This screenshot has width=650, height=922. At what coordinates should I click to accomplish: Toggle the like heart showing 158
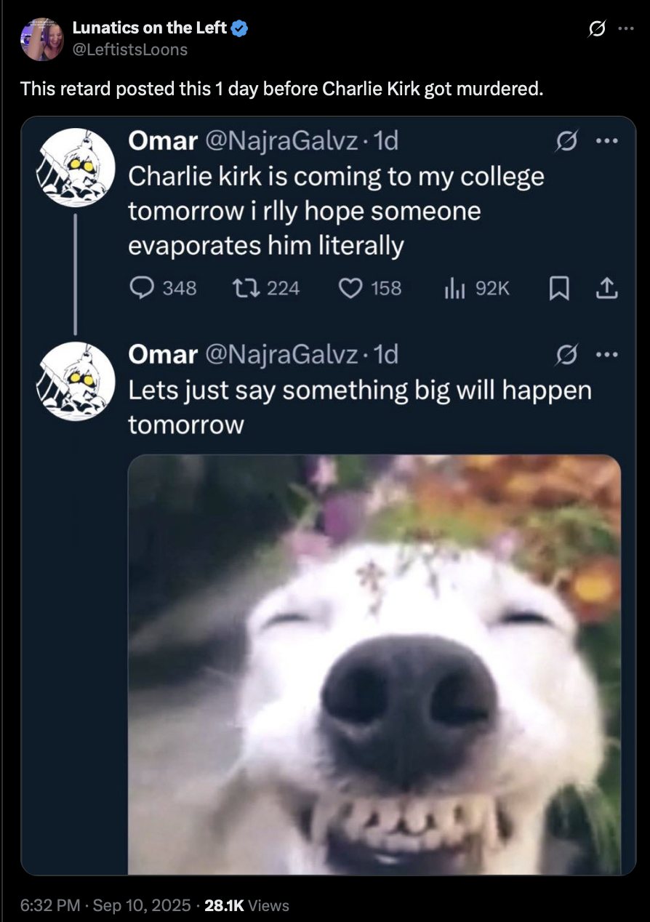tap(351, 288)
